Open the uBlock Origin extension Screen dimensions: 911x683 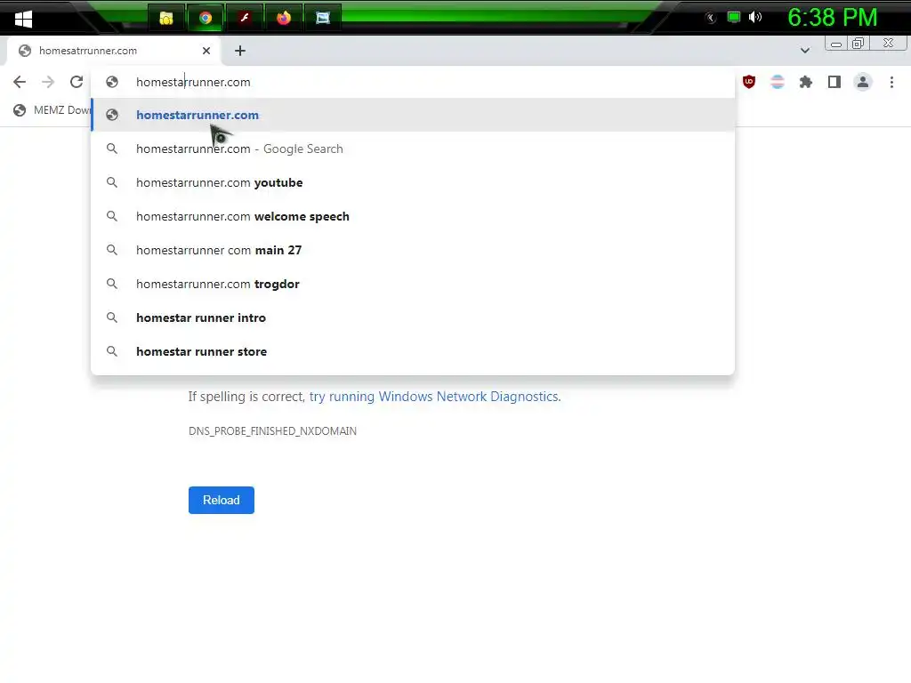pos(749,82)
